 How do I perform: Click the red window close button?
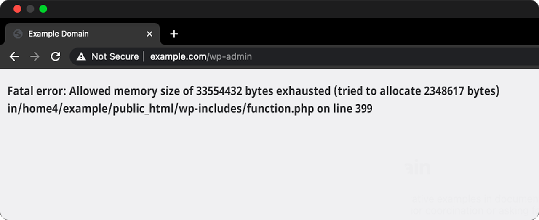point(17,9)
